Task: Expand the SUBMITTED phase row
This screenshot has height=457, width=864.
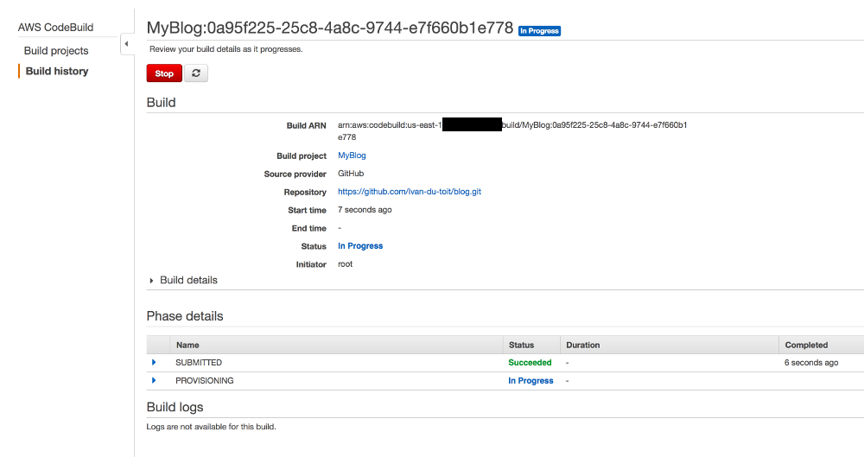Action: click(154, 362)
